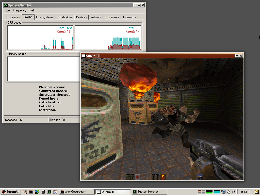
Task: Switch to the Interrupts tab
Action: coord(129,17)
